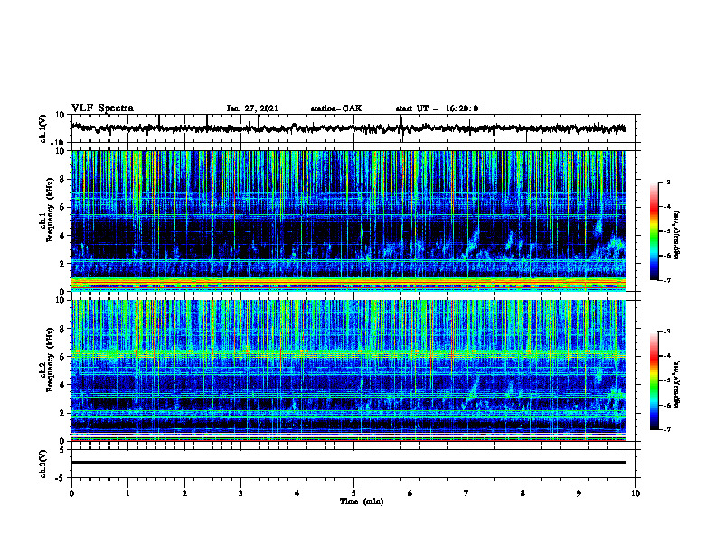Click the "-3" label on ch.1 color bar

(x=667, y=182)
